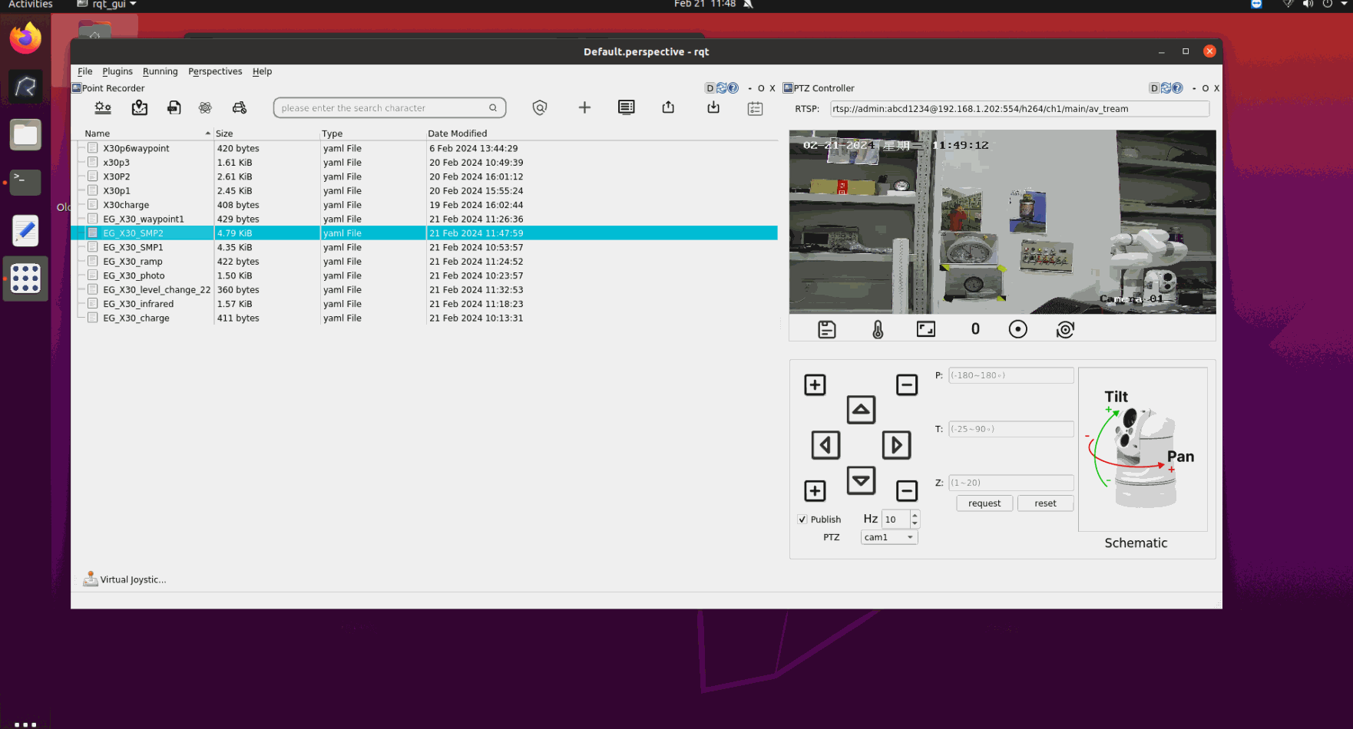Increase the Hz spinbox value
This screenshot has width=1353, height=729.
915,515
